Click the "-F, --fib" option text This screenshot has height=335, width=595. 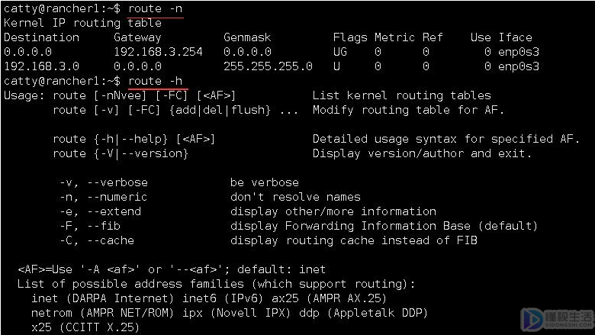(x=89, y=226)
